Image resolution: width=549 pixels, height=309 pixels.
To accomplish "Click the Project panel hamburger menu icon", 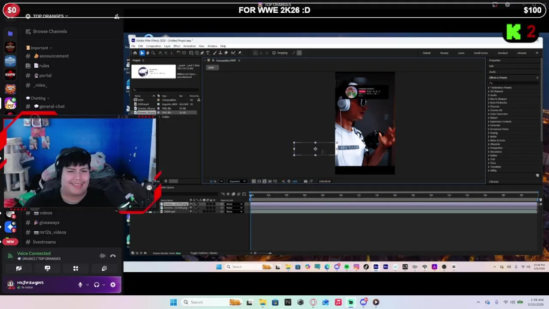I will [143, 61].
